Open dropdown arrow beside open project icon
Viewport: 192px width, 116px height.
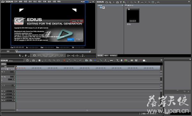click(36, 61)
